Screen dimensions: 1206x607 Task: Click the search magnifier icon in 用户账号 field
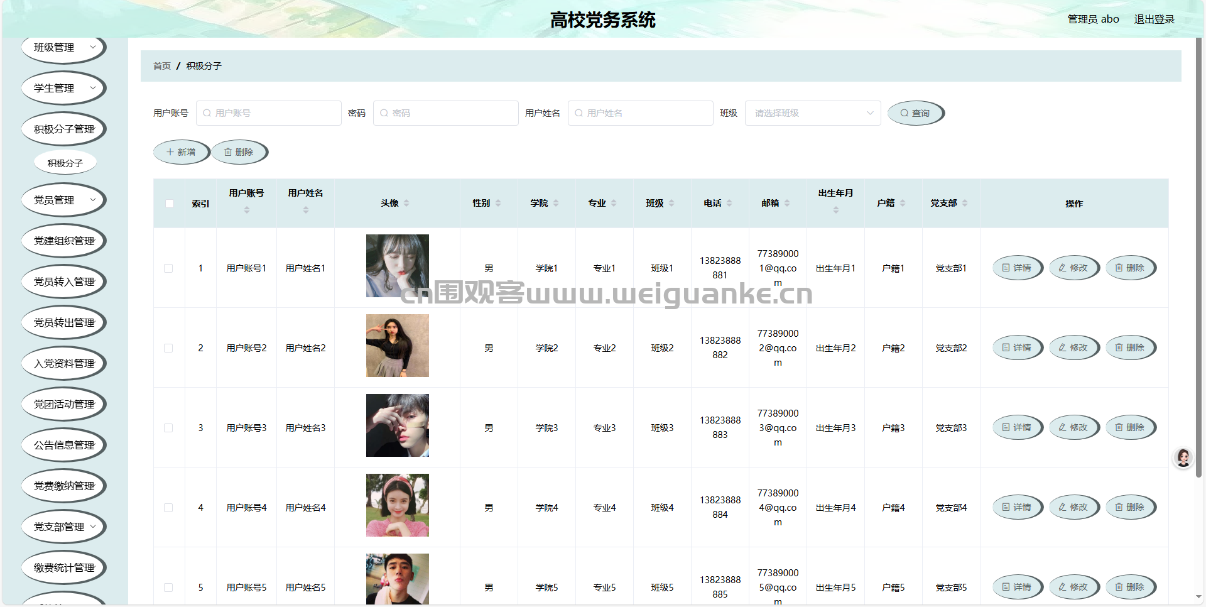(x=207, y=113)
